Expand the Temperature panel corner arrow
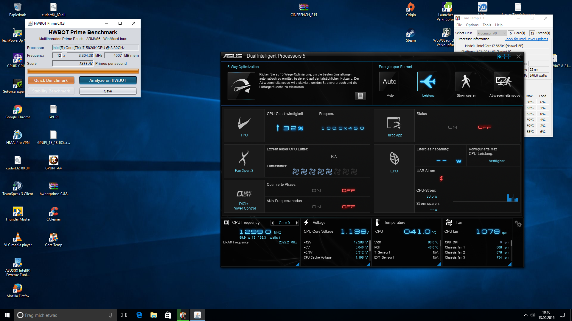The height and width of the screenshot is (321, 572). click(x=439, y=264)
